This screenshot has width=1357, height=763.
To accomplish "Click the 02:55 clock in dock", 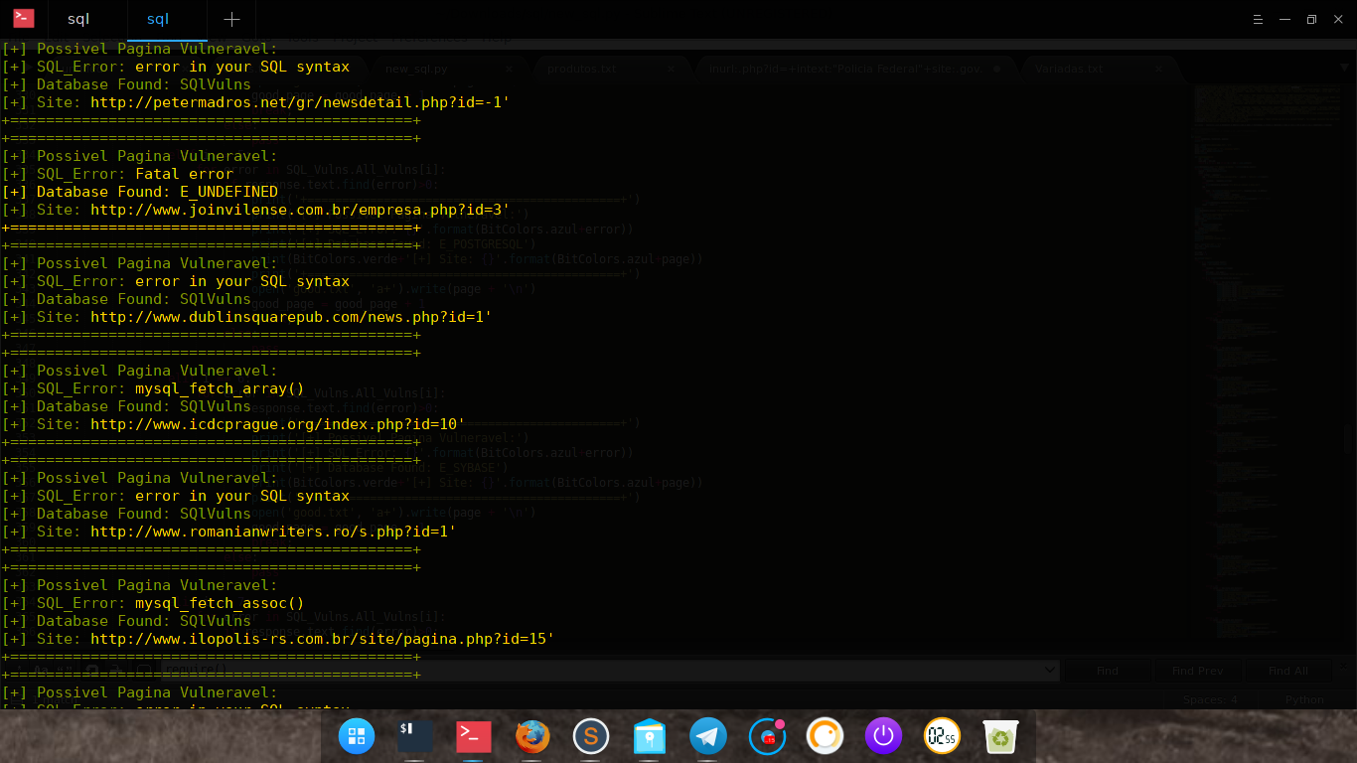I will pos(942,736).
